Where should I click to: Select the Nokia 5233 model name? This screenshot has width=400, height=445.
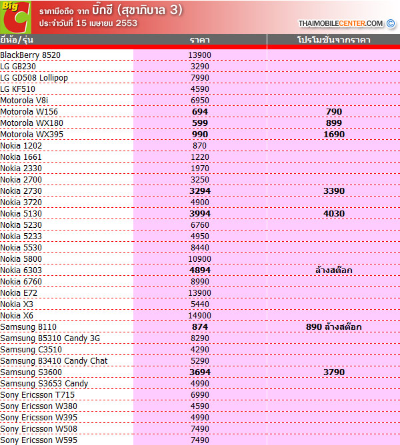pyautogui.click(x=21, y=236)
